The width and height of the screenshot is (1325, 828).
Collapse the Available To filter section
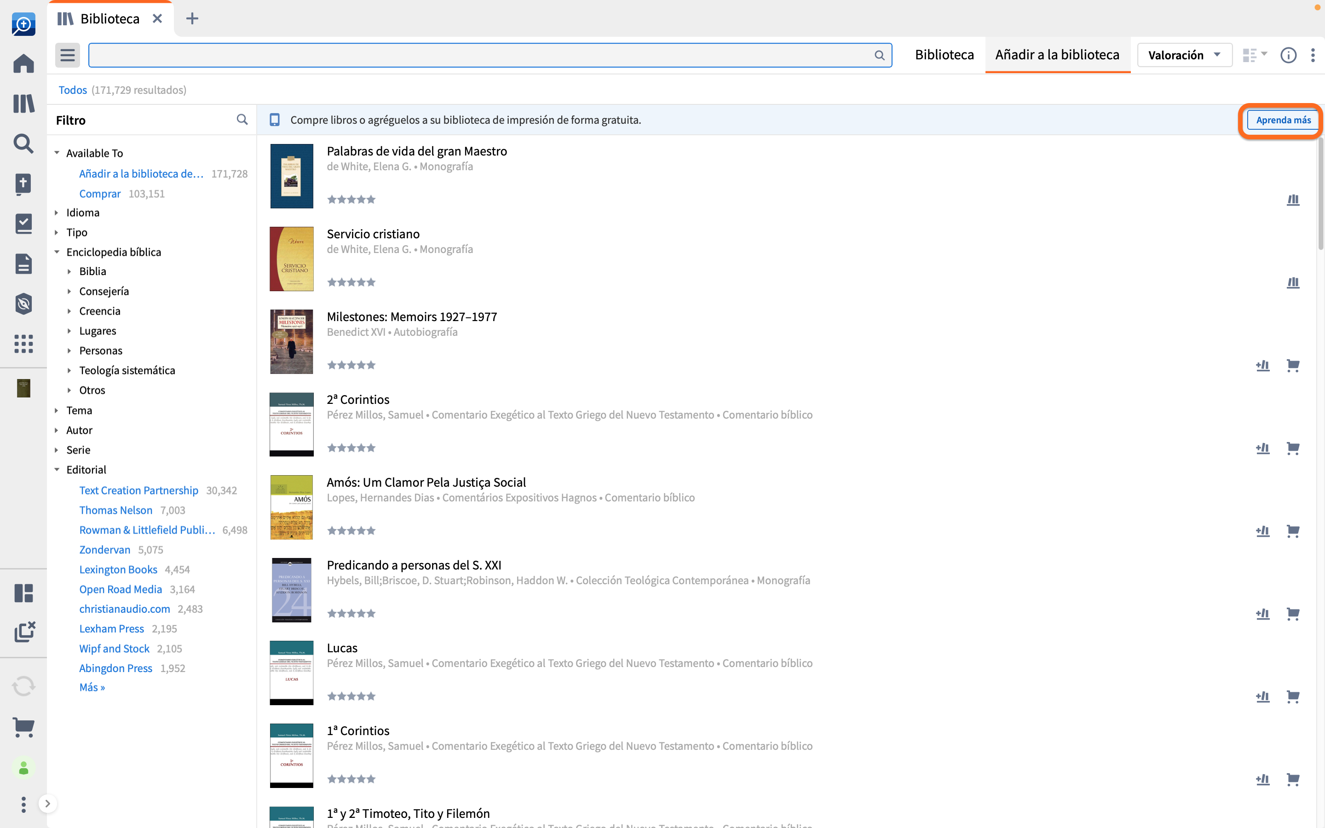click(57, 153)
